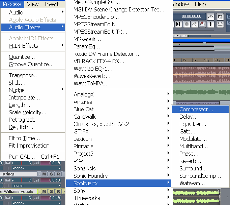Click the phase invert icon on strings track
The image size is (230, 205).
point(8,180)
